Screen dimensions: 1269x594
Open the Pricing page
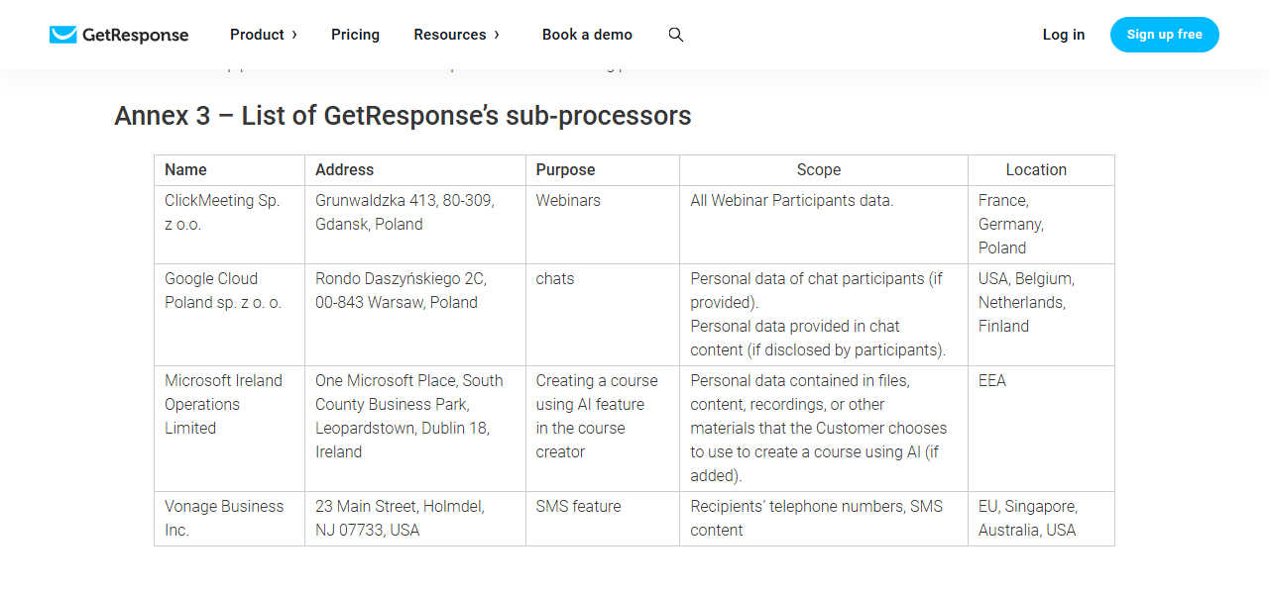[x=355, y=35]
